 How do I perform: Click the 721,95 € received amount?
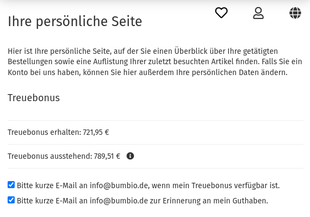point(96,132)
